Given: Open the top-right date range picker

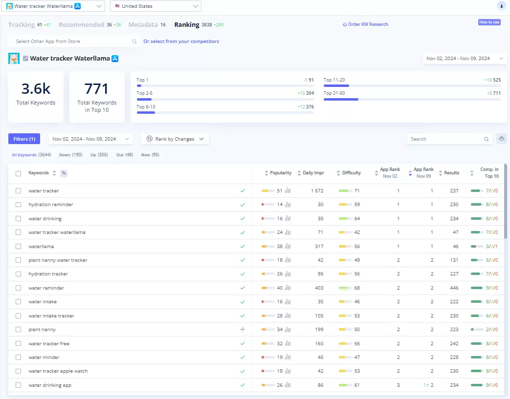Looking at the screenshot, I should tap(465, 59).
